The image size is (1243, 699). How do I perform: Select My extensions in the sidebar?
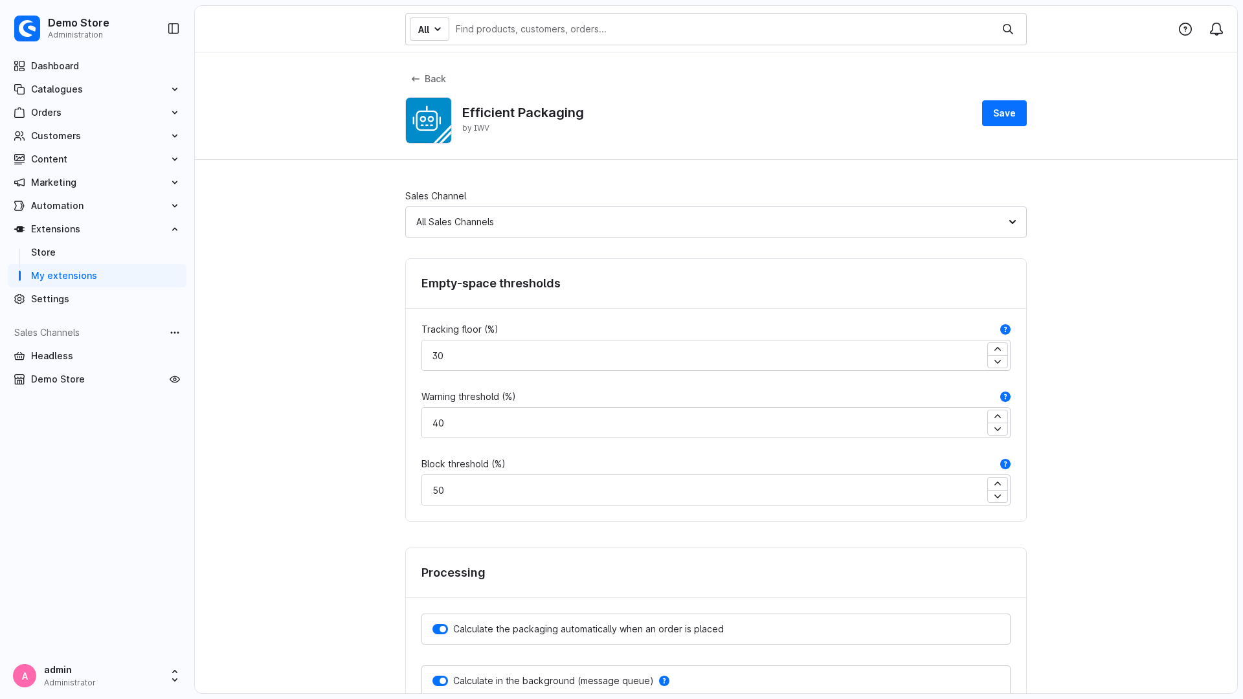(97, 276)
